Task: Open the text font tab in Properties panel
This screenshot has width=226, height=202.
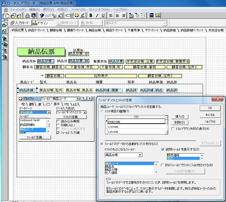Action: pos(23,104)
